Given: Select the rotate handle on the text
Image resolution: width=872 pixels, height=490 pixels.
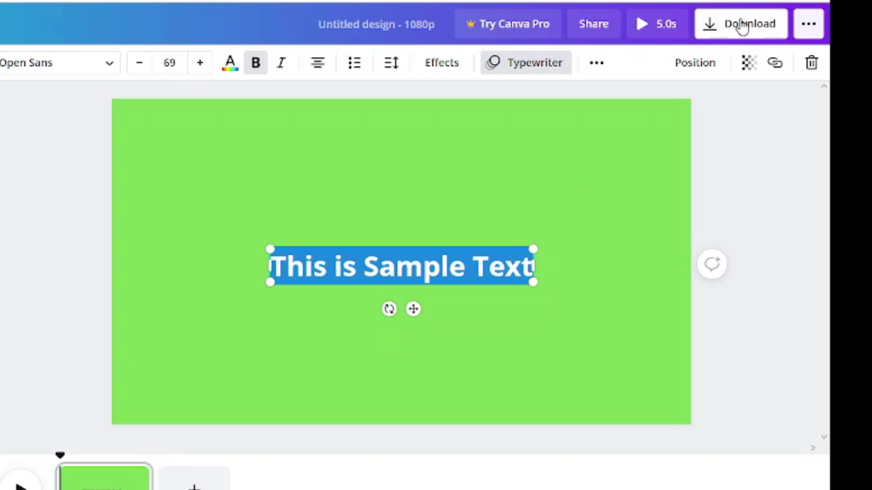Looking at the screenshot, I should pyautogui.click(x=389, y=308).
